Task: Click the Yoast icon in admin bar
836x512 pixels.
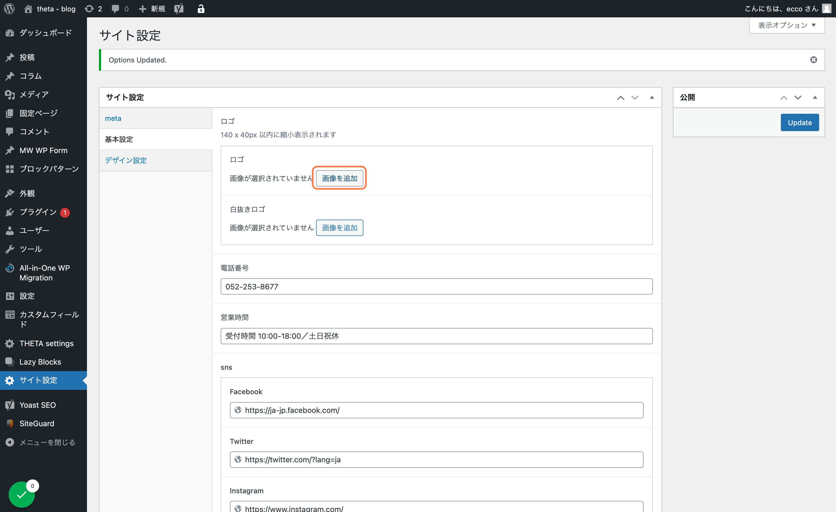Action: 179,9
